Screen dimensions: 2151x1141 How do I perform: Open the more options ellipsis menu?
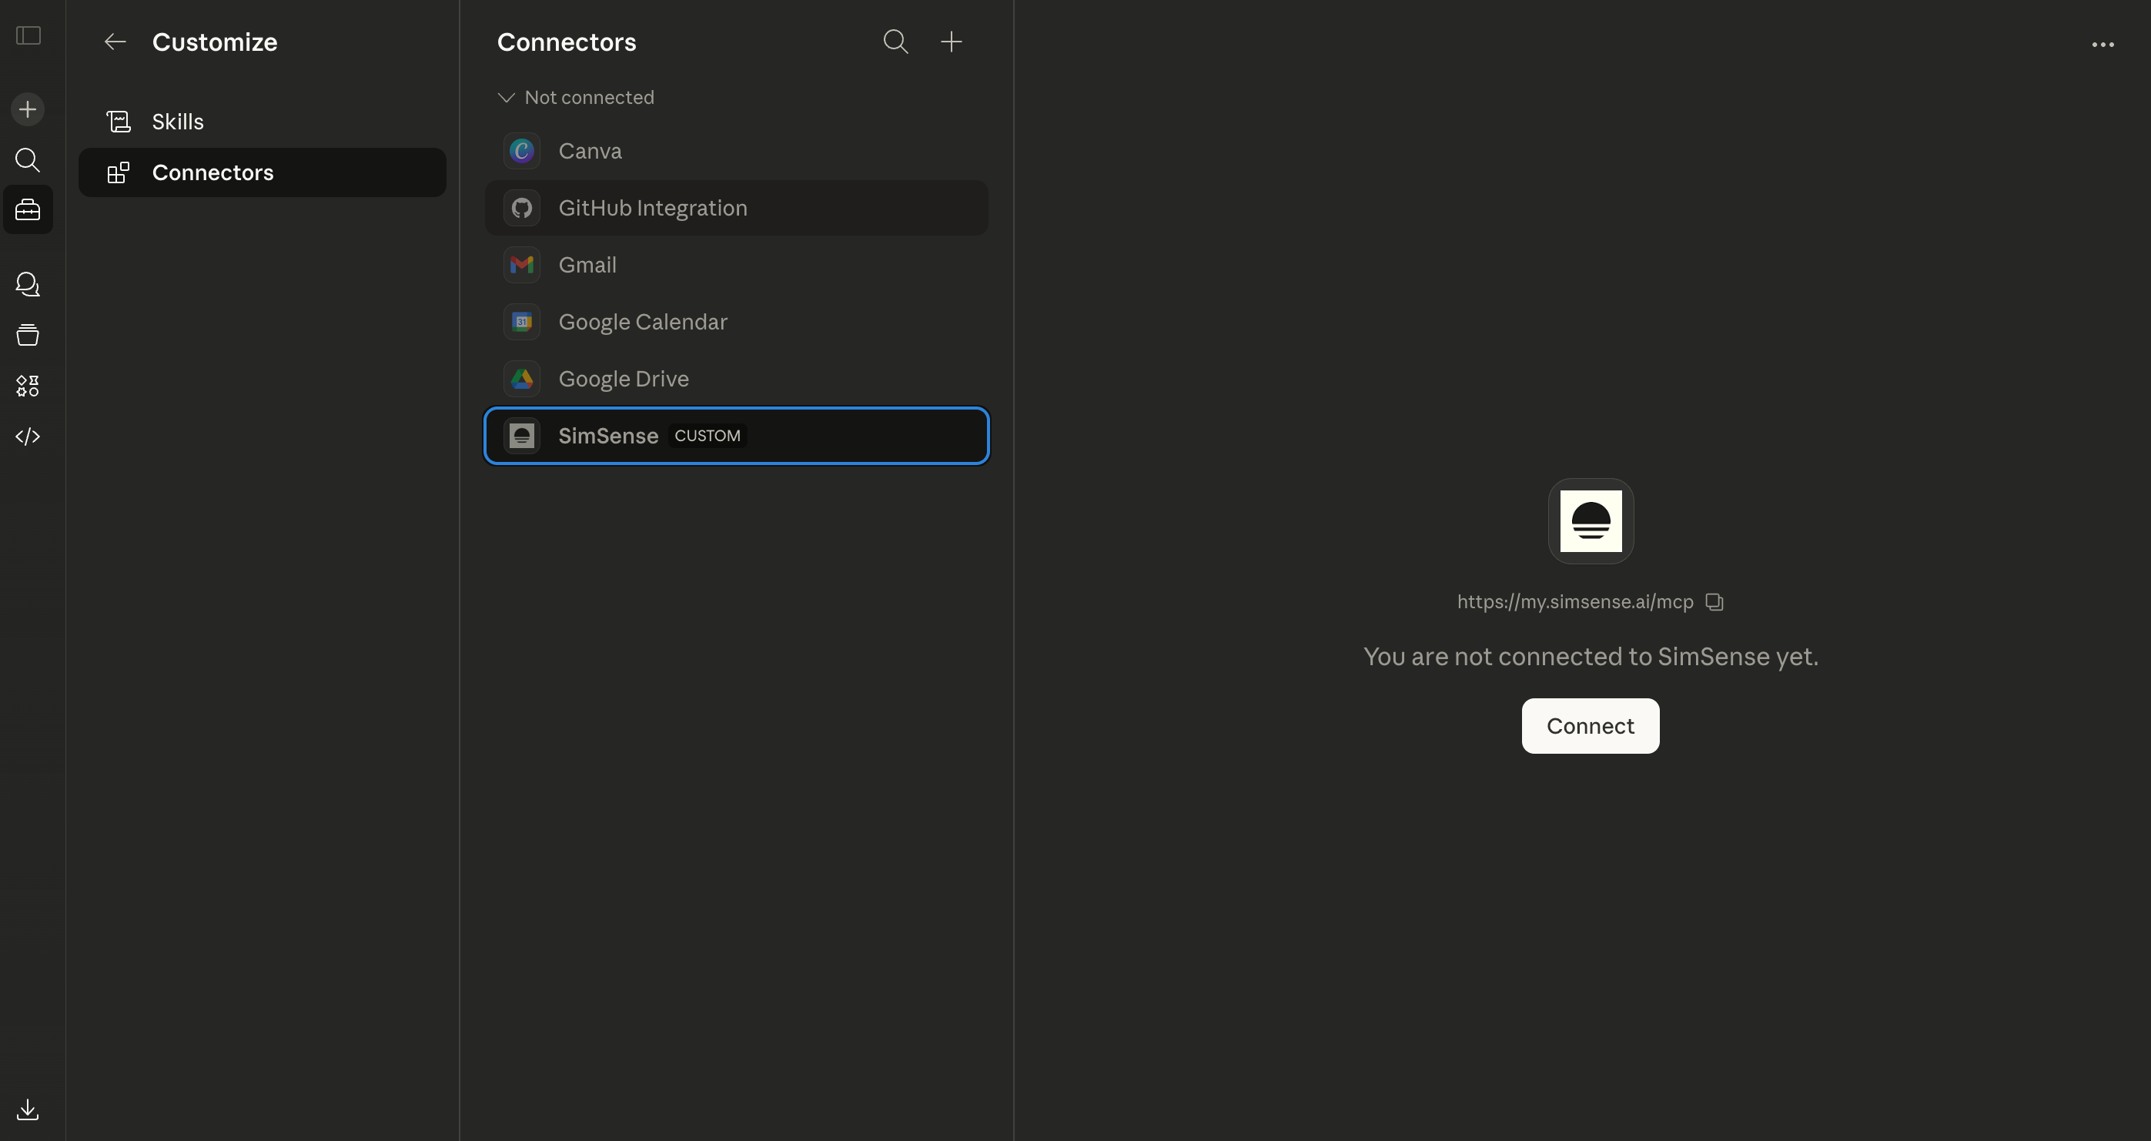[x=2102, y=45]
